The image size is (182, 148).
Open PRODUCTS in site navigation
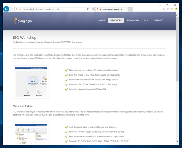coord(116,20)
